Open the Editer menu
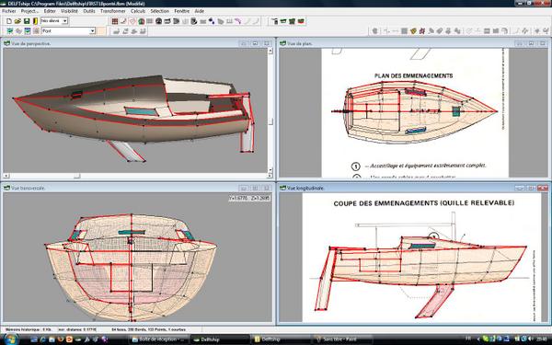552x345 pixels. [x=50, y=11]
